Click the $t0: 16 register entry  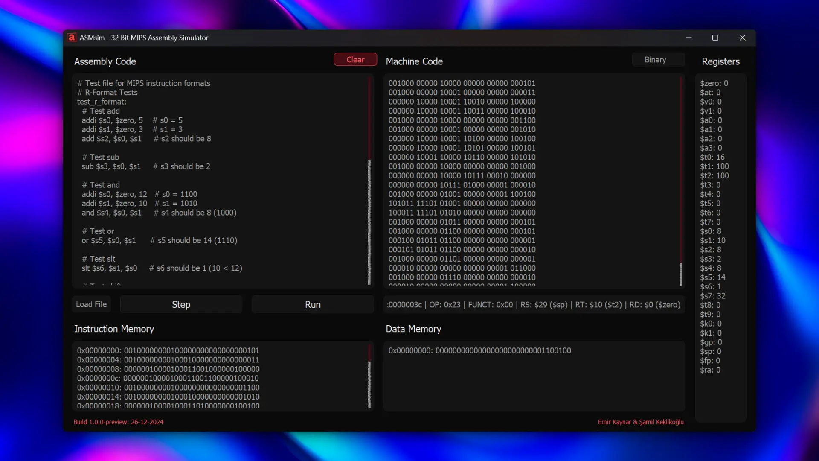point(712,157)
